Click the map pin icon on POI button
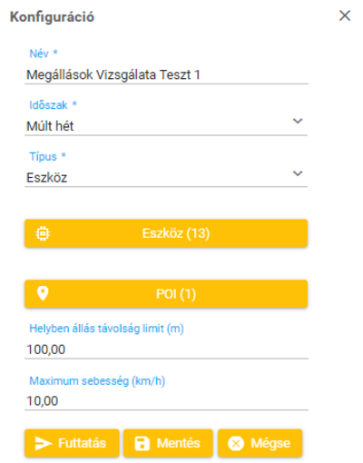The image size is (363, 463). tap(43, 293)
